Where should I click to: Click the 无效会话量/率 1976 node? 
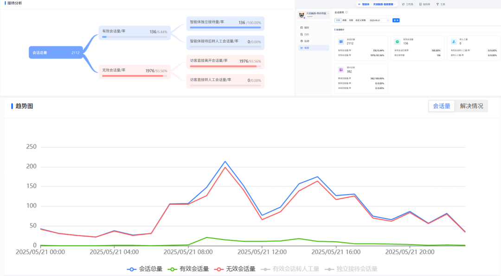click(135, 72)
